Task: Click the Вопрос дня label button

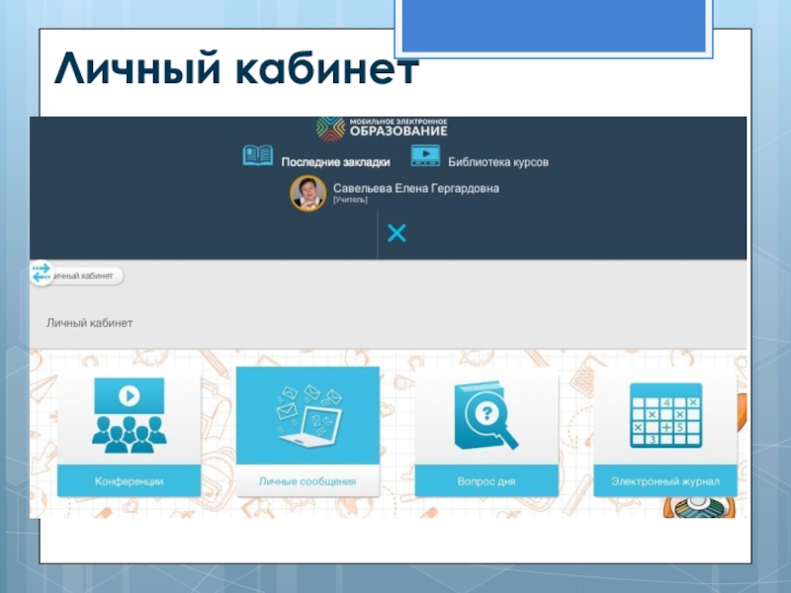Action: [x=486, y=481]
